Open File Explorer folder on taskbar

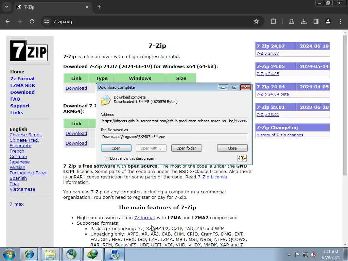(x=50, y=254)
